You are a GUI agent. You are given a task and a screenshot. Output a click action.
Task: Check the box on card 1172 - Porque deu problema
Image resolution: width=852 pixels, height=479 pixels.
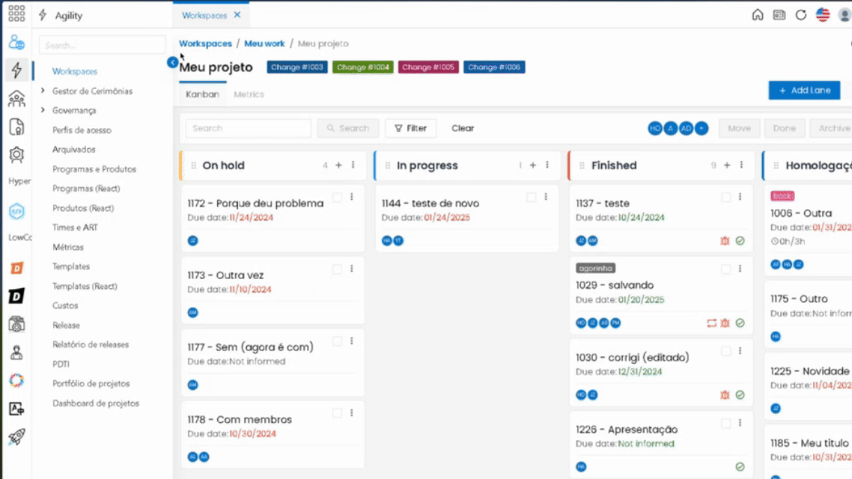[337, 197]
